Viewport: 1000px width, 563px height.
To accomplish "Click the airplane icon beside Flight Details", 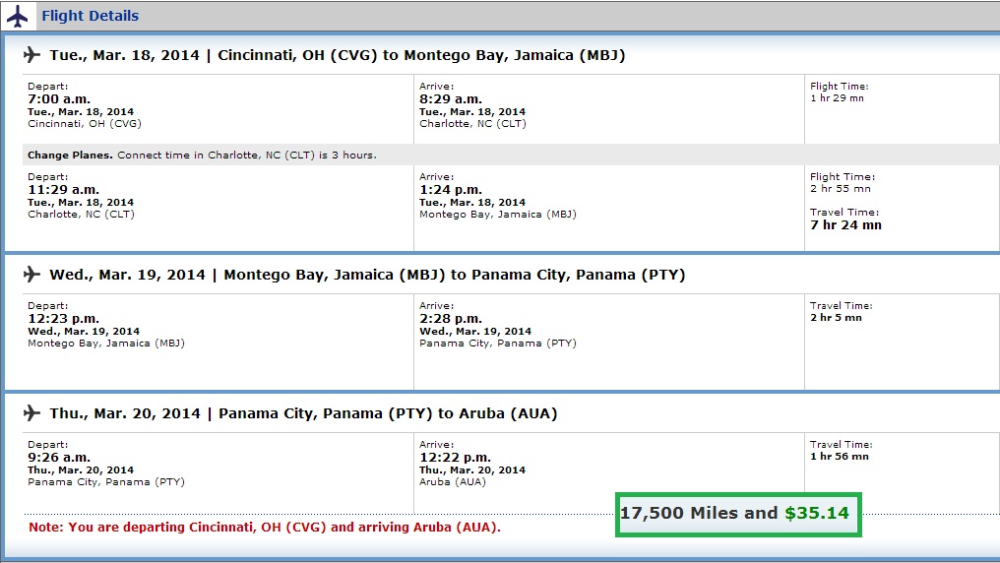I will point(18,16).
